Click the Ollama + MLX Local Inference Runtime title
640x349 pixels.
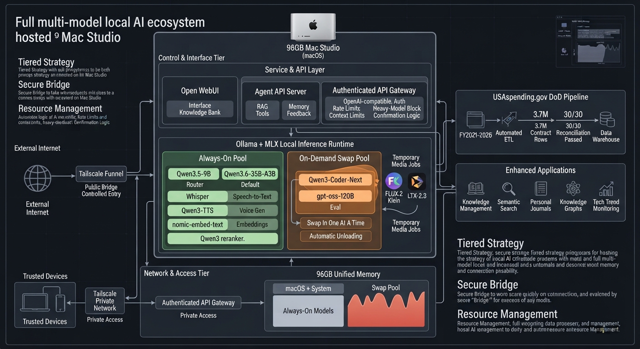[x=295, y=144]
